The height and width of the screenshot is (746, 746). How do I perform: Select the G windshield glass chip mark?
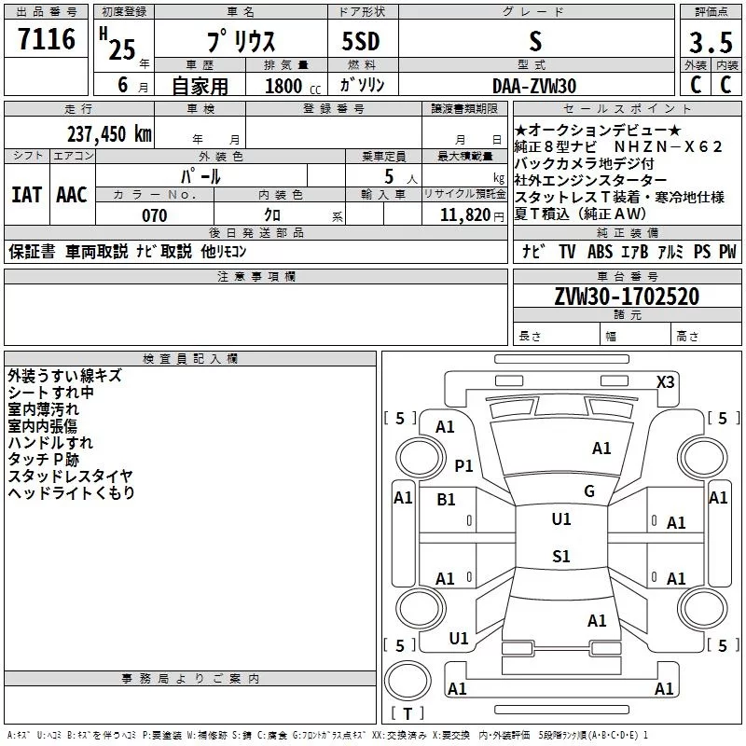pyautogui.click(x=588, y=491)
